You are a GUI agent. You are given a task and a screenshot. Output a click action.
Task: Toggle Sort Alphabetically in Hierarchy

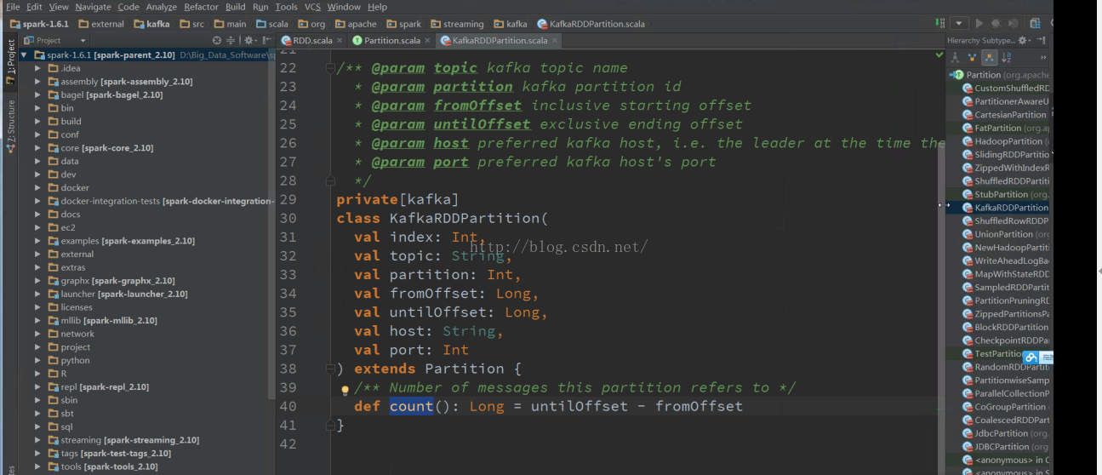tap(1007, 57)
